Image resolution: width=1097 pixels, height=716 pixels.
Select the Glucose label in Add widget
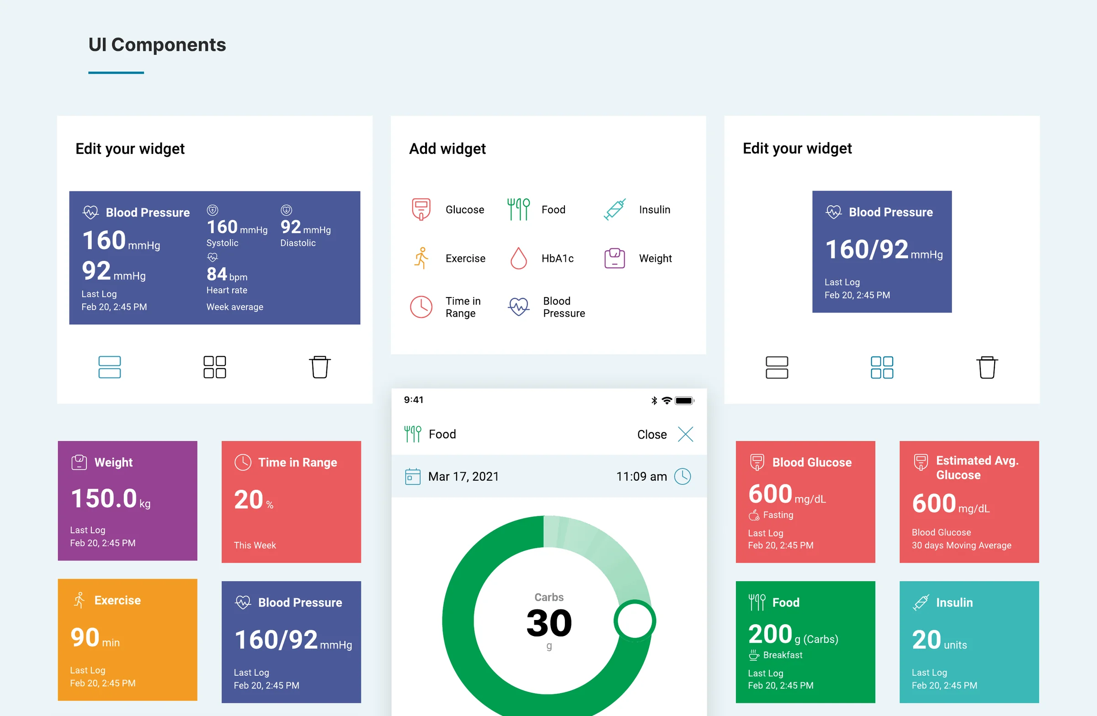(464, 210)
